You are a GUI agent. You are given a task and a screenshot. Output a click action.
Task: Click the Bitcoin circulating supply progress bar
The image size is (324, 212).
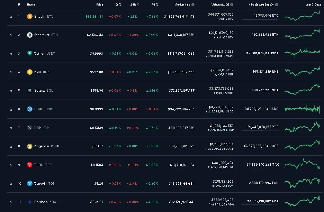tap(260, 19)
